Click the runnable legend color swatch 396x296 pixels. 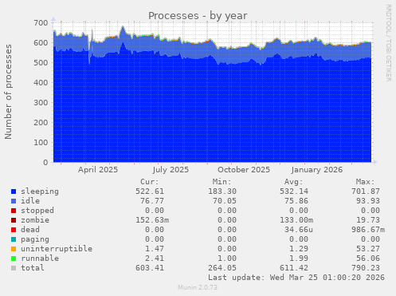[x=14, y=259]
